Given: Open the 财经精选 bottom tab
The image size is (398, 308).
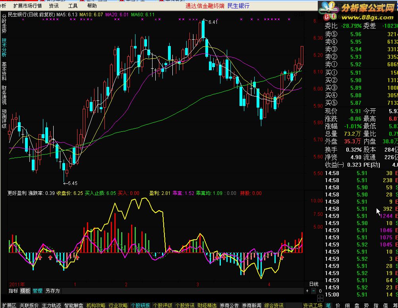Looking at the screenshot, I should 207,306.
